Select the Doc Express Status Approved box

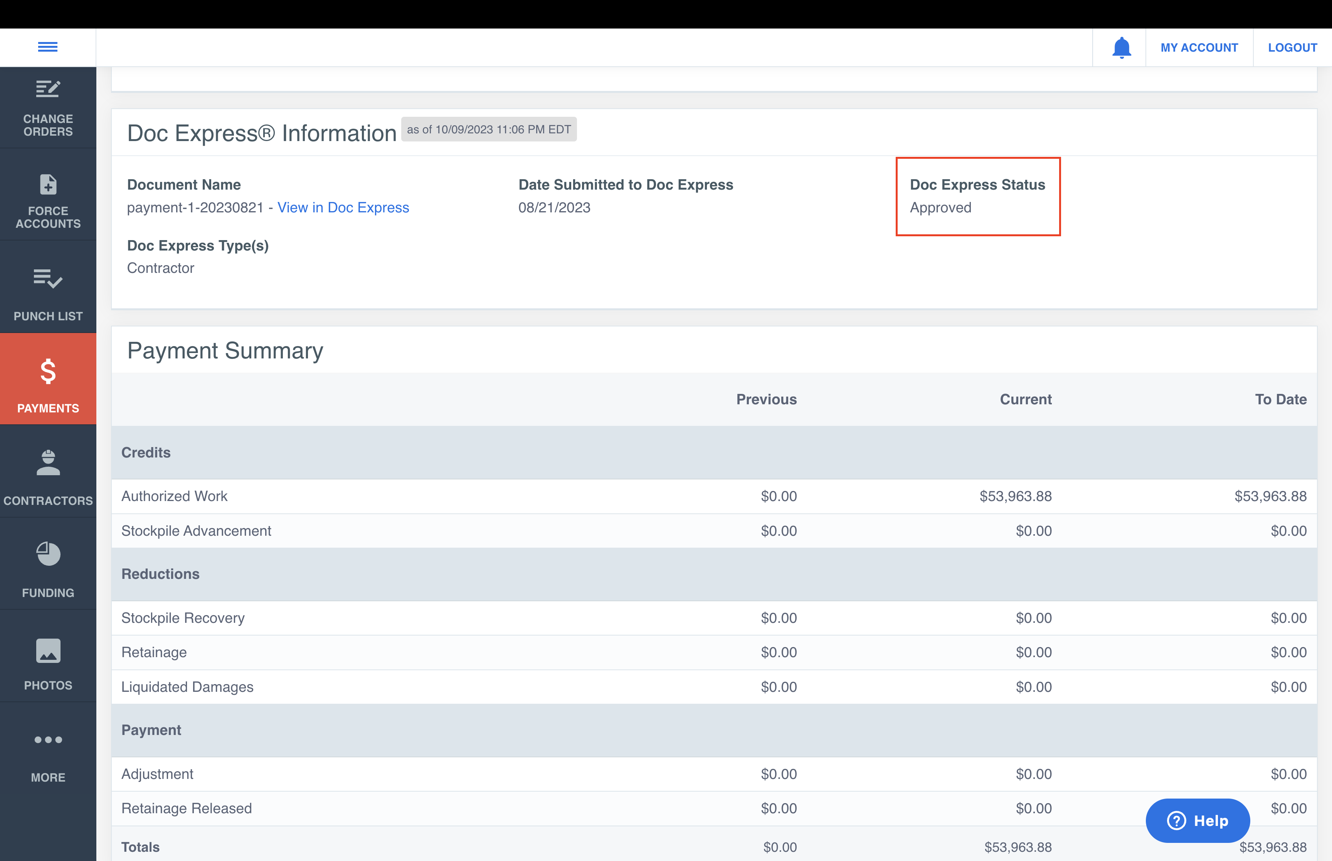978,196
